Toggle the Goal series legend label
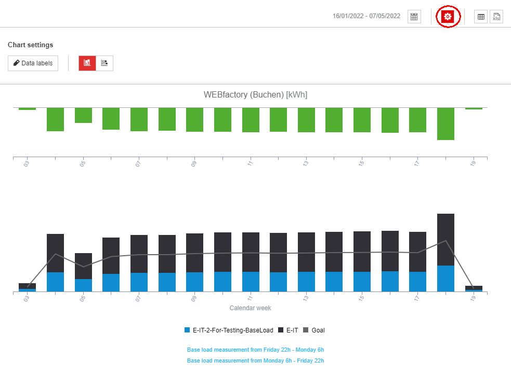 [x=318, y=330]
